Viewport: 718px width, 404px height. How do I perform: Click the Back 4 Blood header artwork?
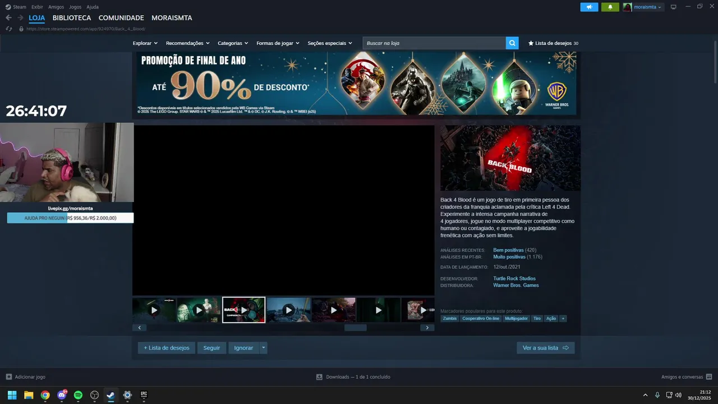coord(510,158)
